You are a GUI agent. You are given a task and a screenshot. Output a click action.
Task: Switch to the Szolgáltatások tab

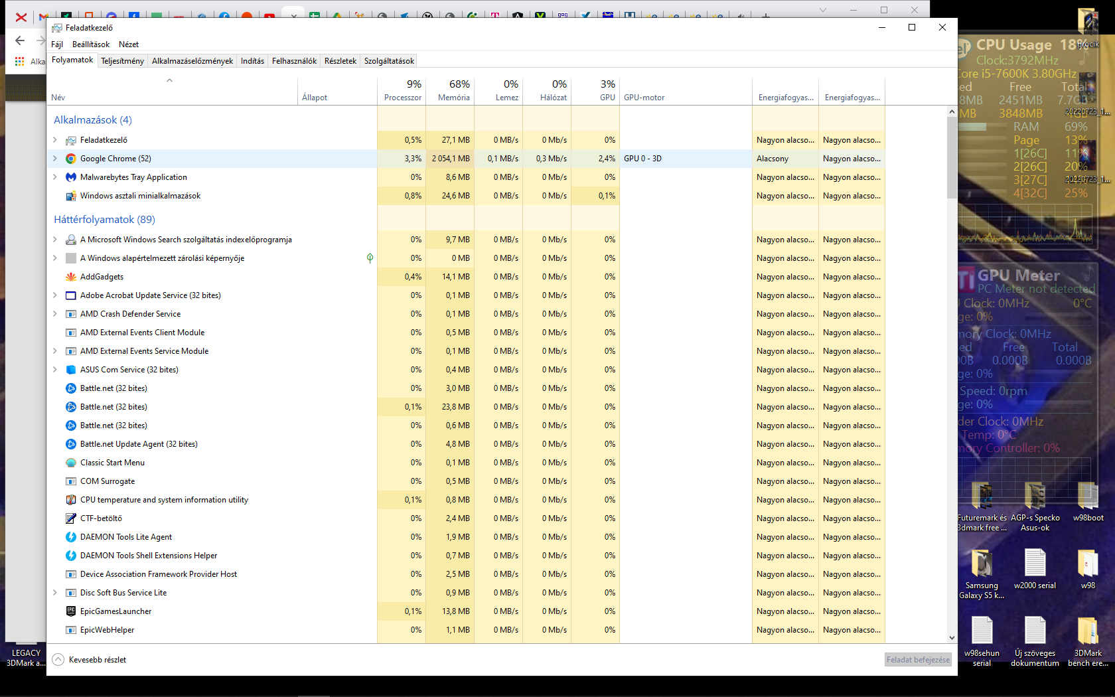(x=389, y=61)
